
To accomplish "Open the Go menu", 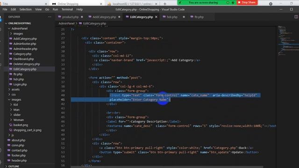I will point(47,9).
